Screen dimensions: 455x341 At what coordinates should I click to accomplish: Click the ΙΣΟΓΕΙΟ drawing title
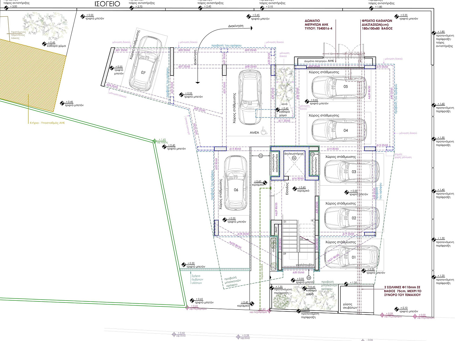(x=107, y=4)
